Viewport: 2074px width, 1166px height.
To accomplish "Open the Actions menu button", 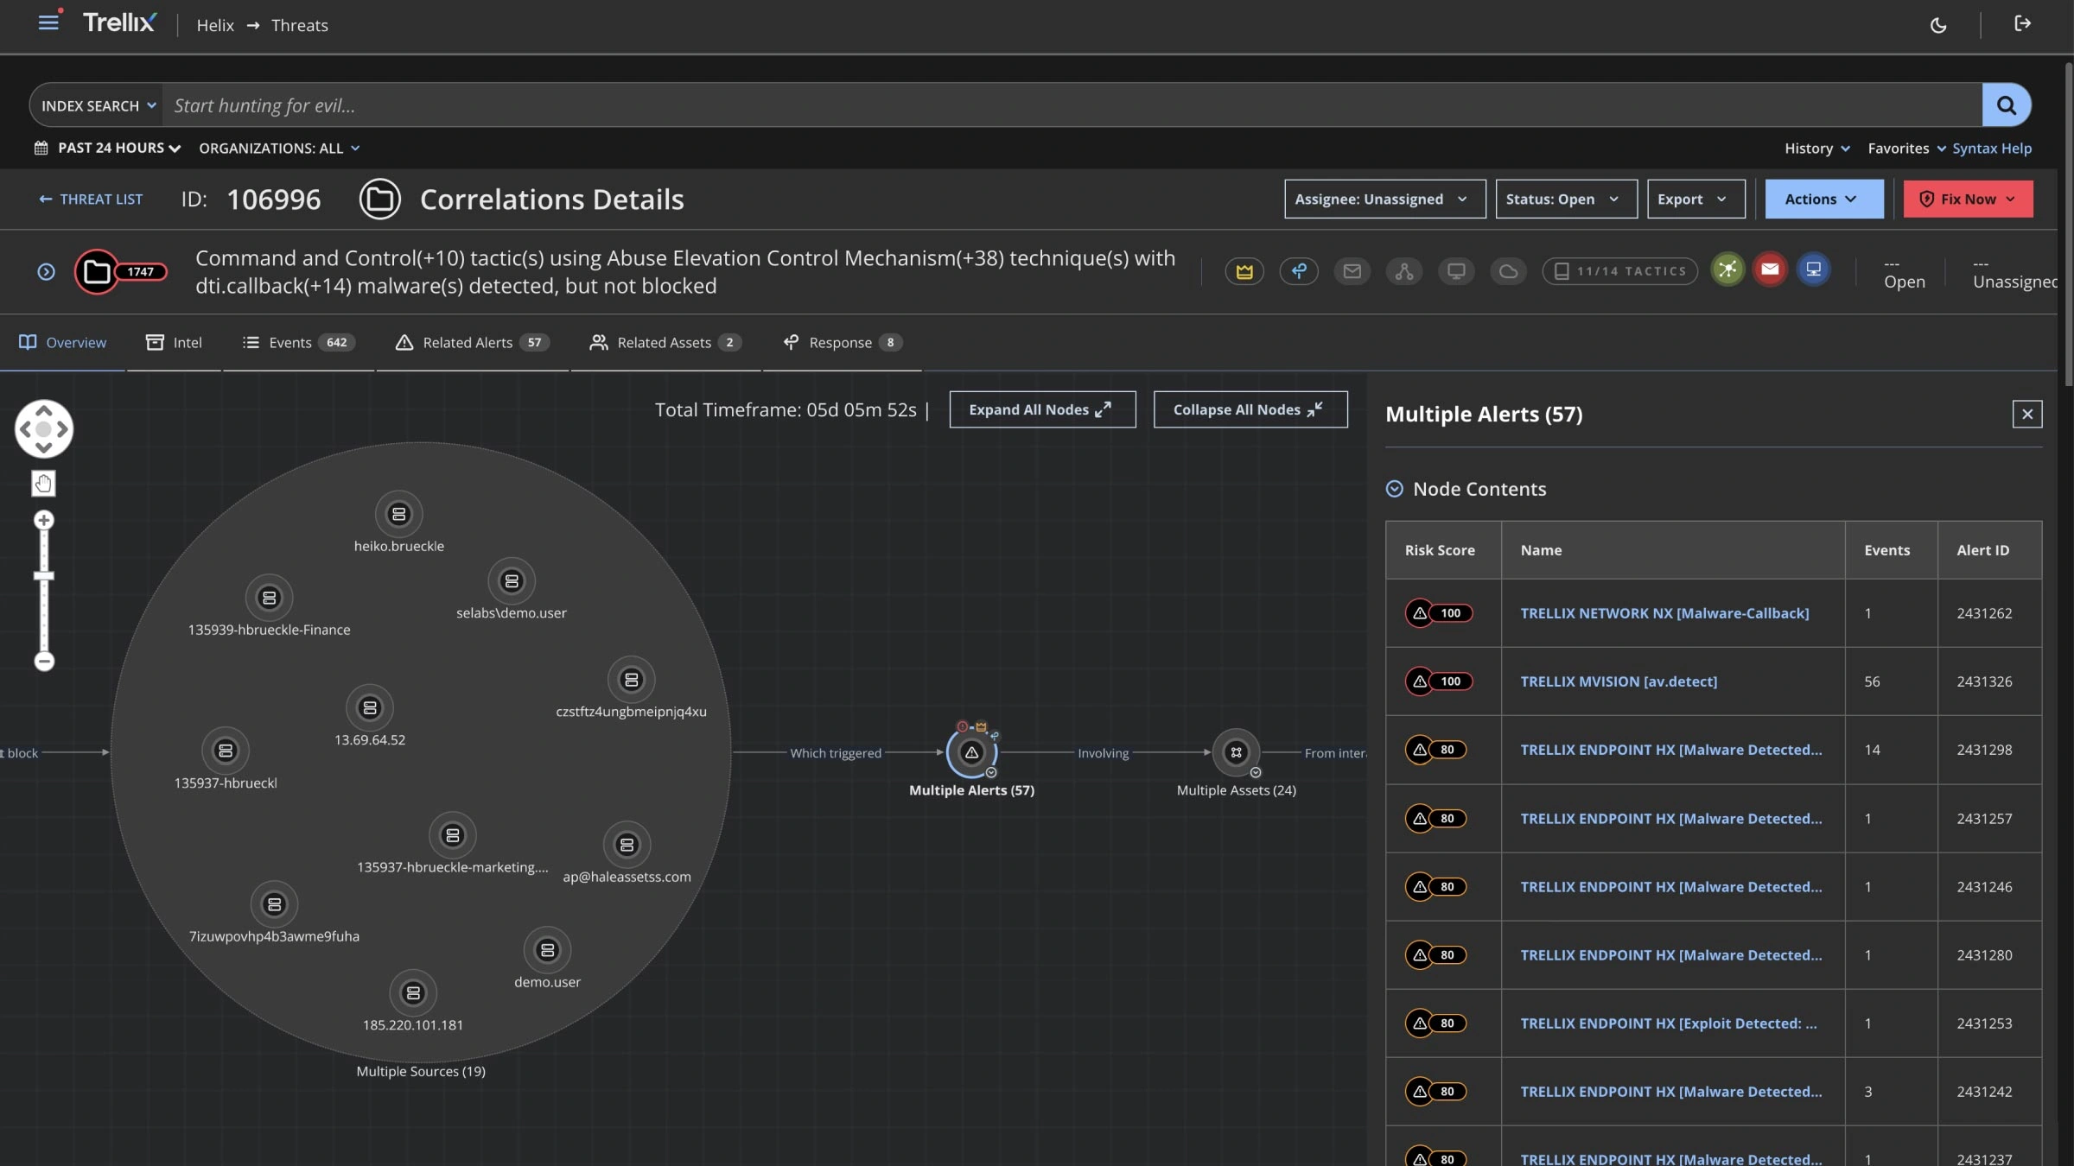I will 1823,199.
